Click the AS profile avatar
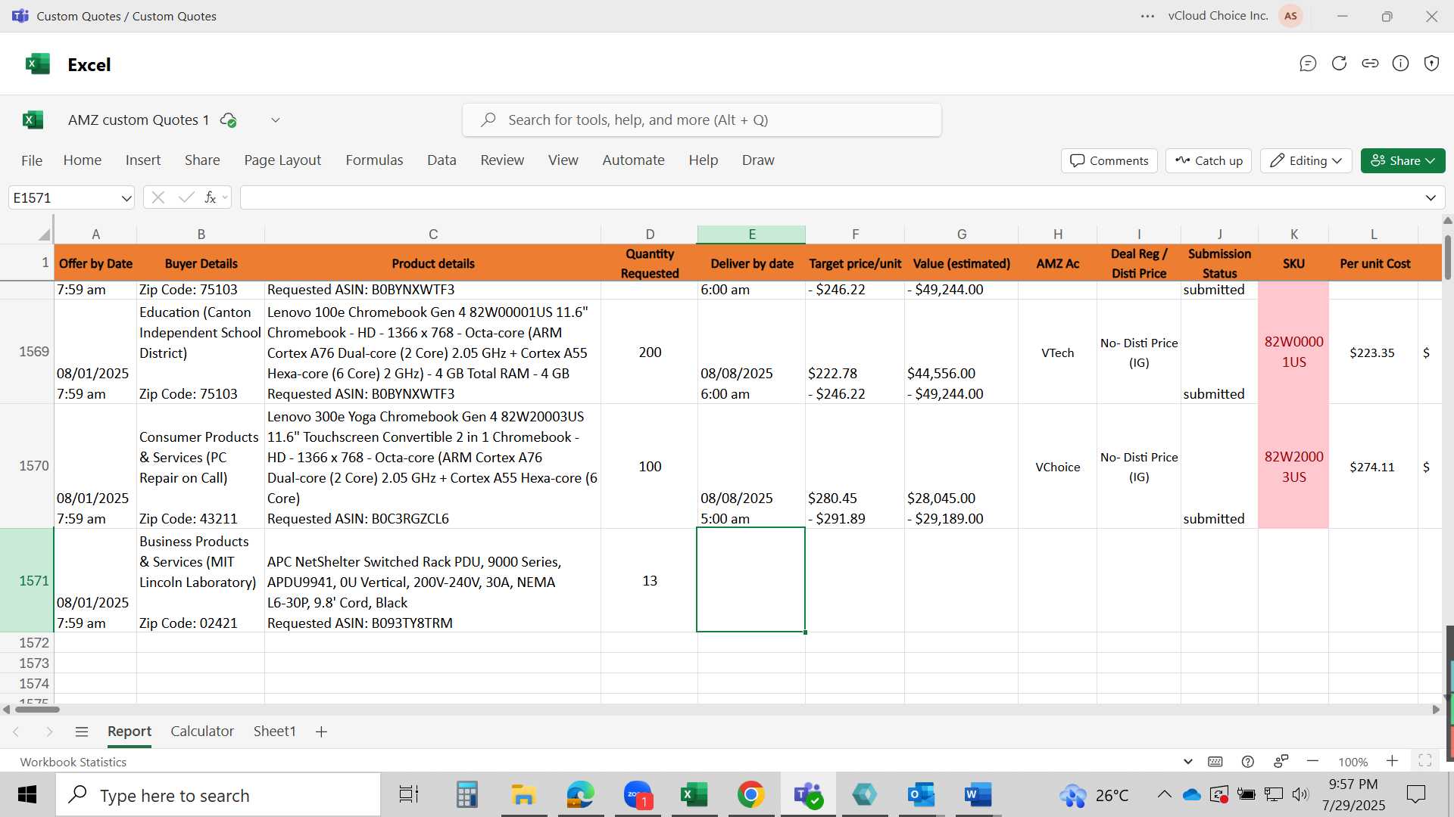The image size is (1454, 817). coord(1290,16)
